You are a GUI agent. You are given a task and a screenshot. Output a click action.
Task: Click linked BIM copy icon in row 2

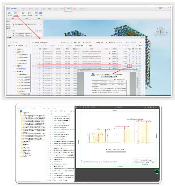tap(117, 54)
